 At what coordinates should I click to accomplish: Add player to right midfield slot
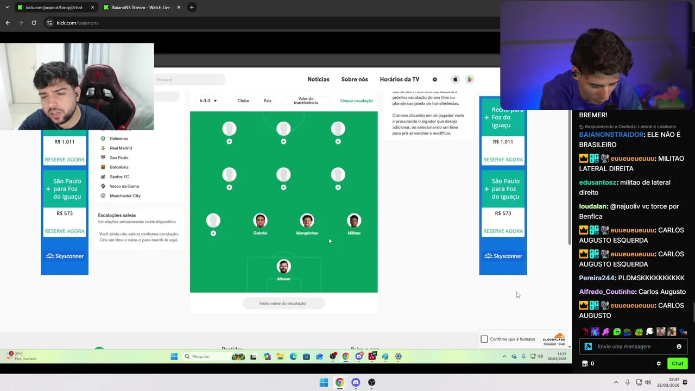338,187
